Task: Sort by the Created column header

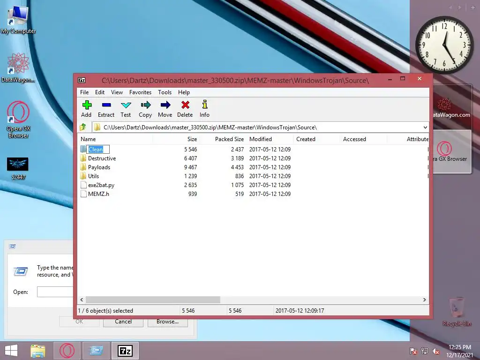Action: coord(316,139)
